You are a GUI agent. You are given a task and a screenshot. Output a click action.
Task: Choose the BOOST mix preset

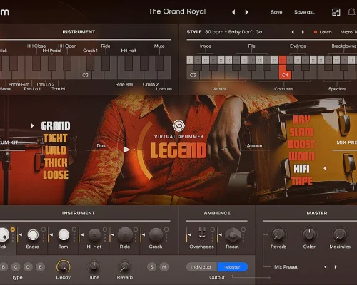pos(301,145)
